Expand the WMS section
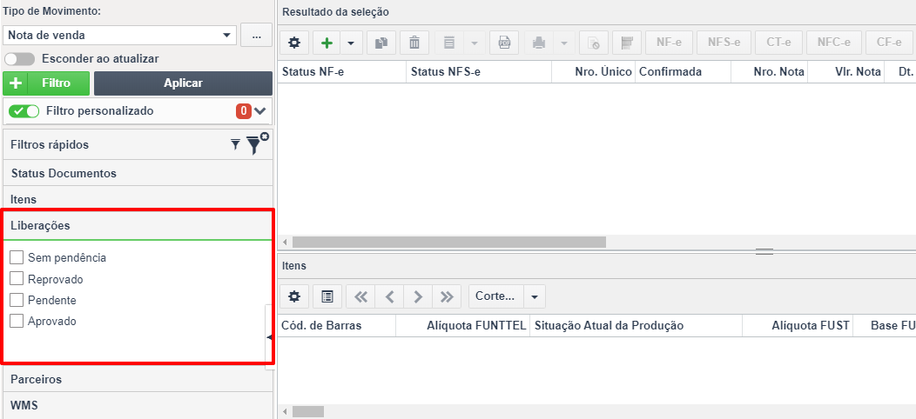 (138, 405)
